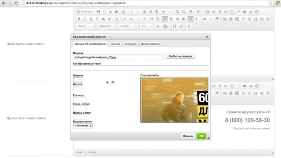Screen dimensions: 281x158
Task: Switch to the Данные об изображении tab
Action: tap(90, 44)
